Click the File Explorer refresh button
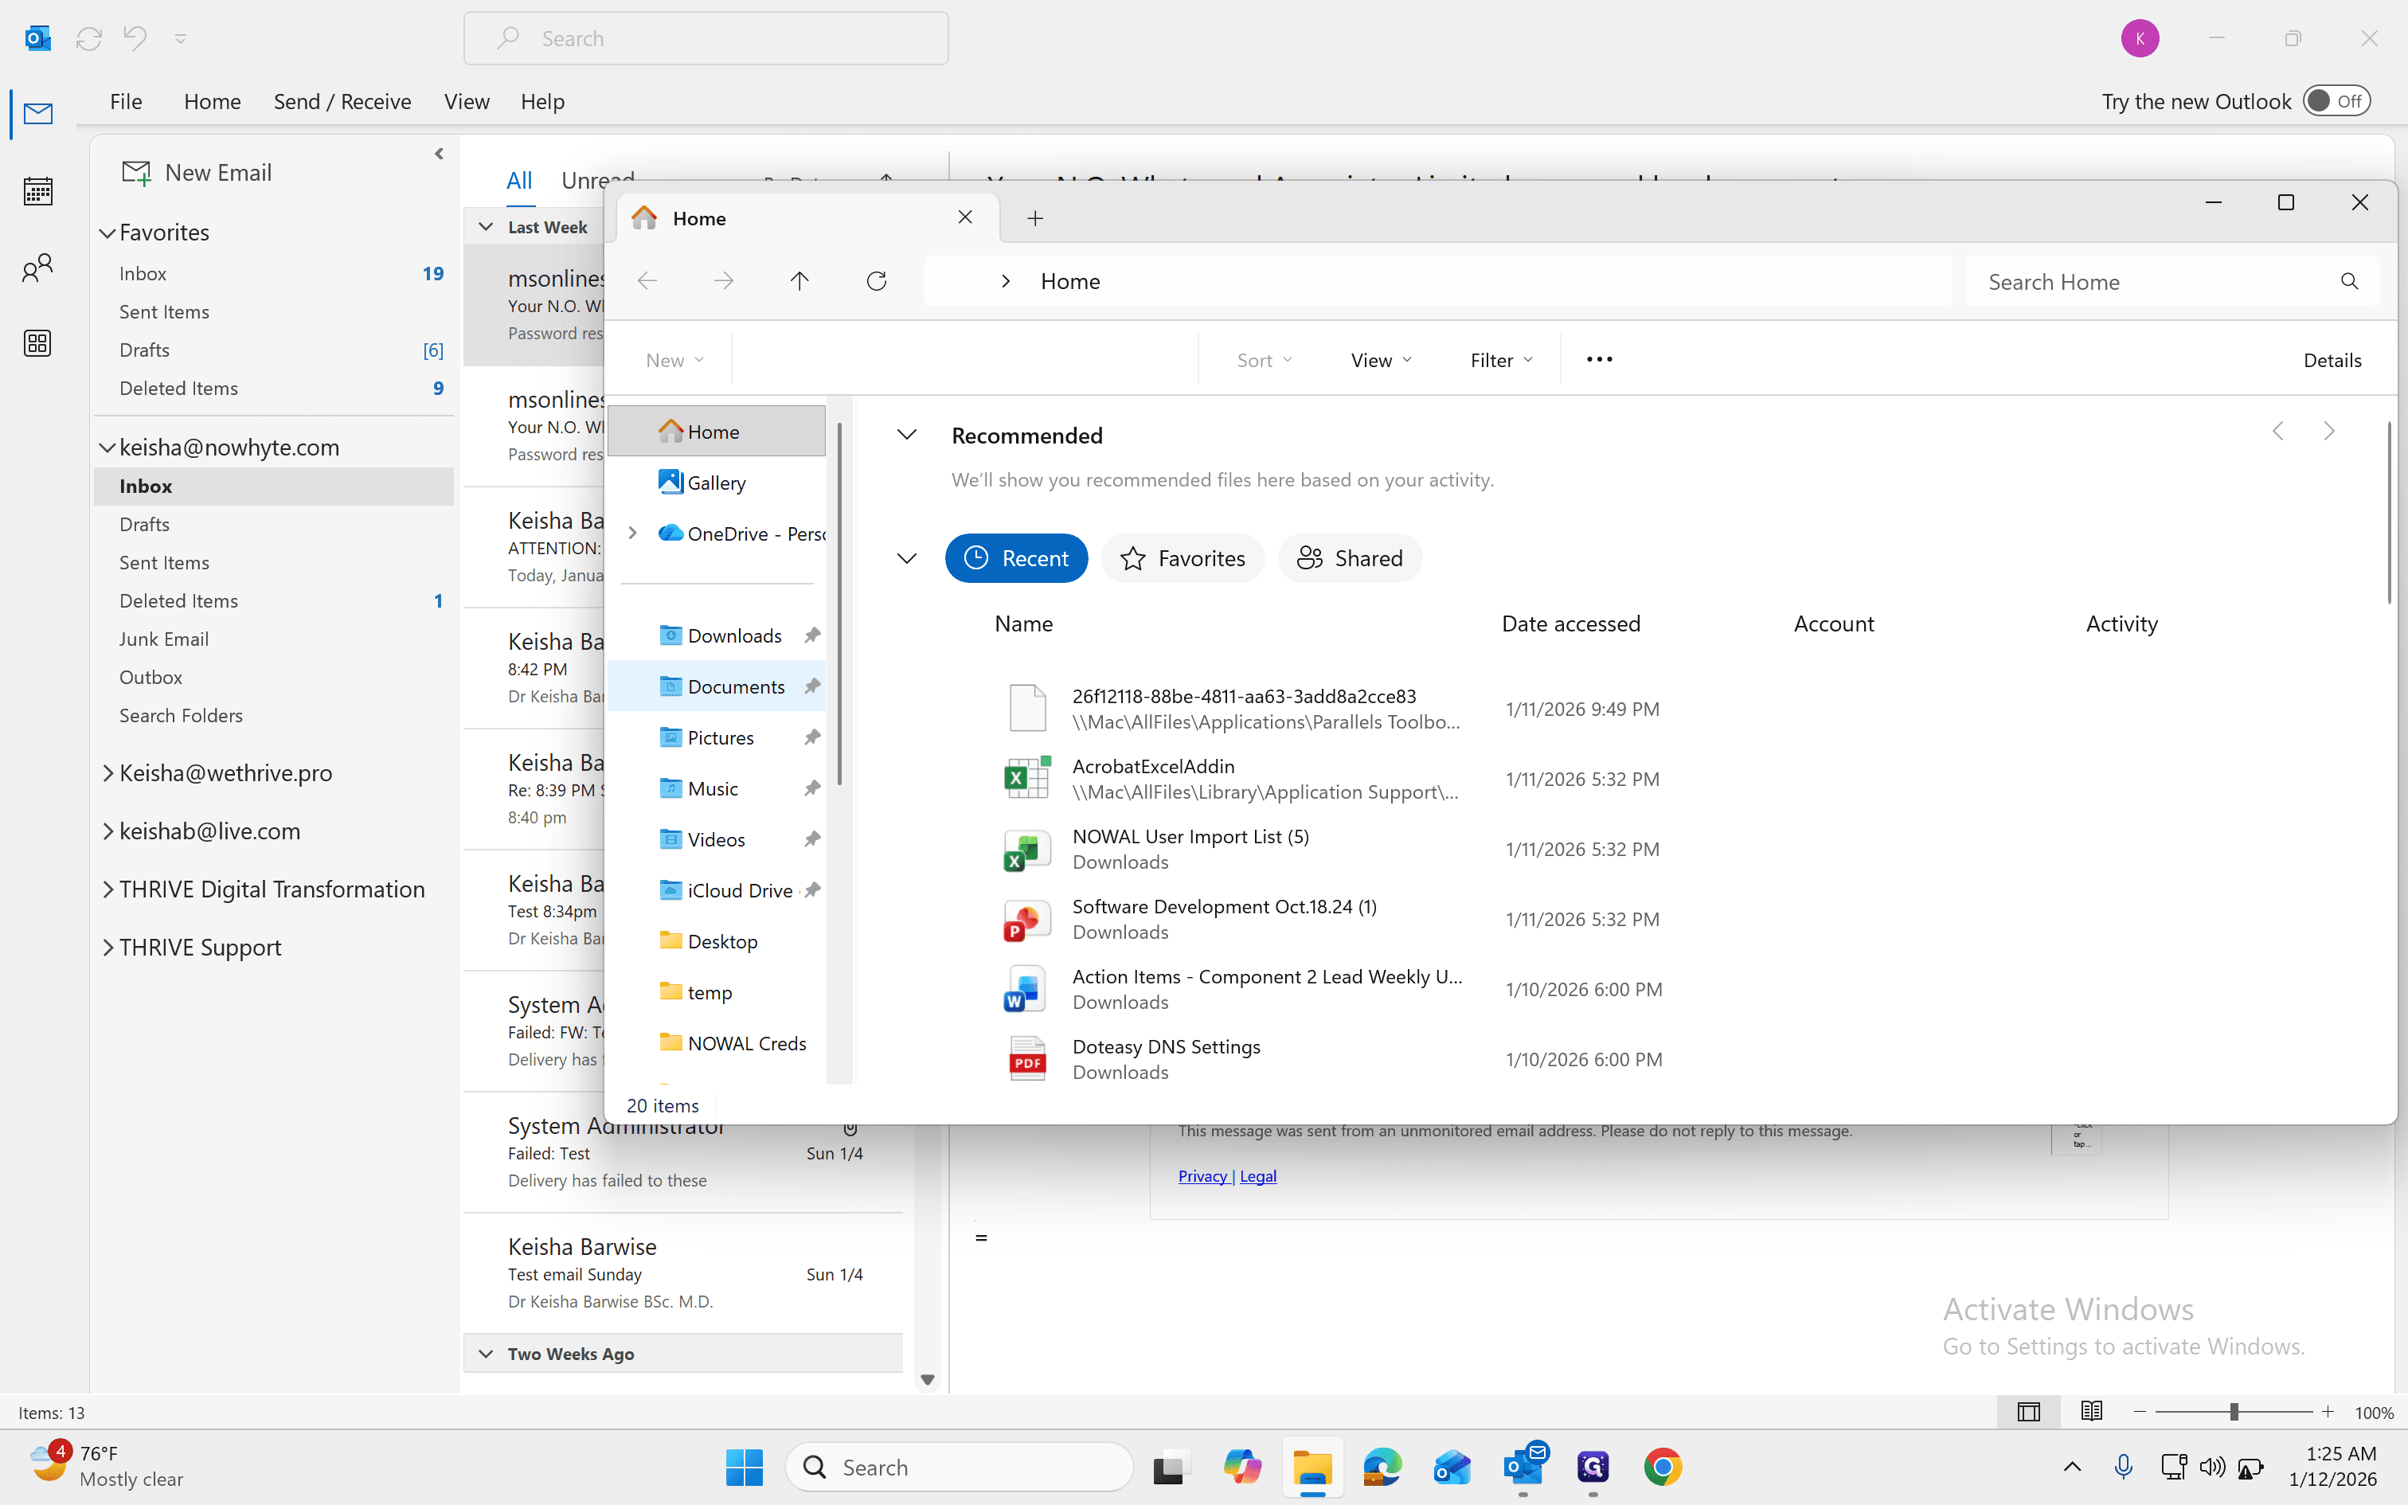The image size is (2408, 1505). point(876,282)
